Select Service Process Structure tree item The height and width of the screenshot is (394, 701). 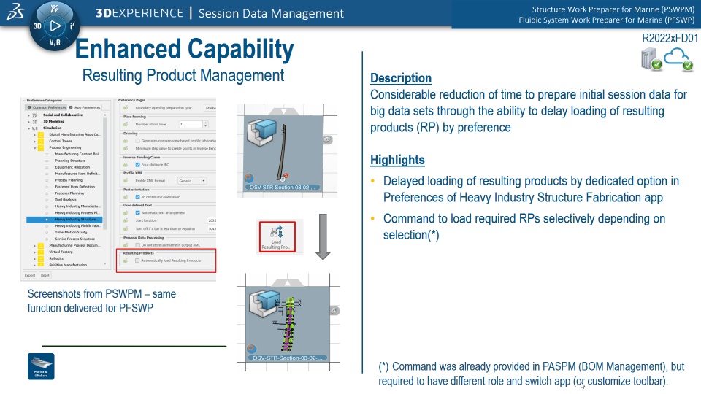tap(74, 239)
